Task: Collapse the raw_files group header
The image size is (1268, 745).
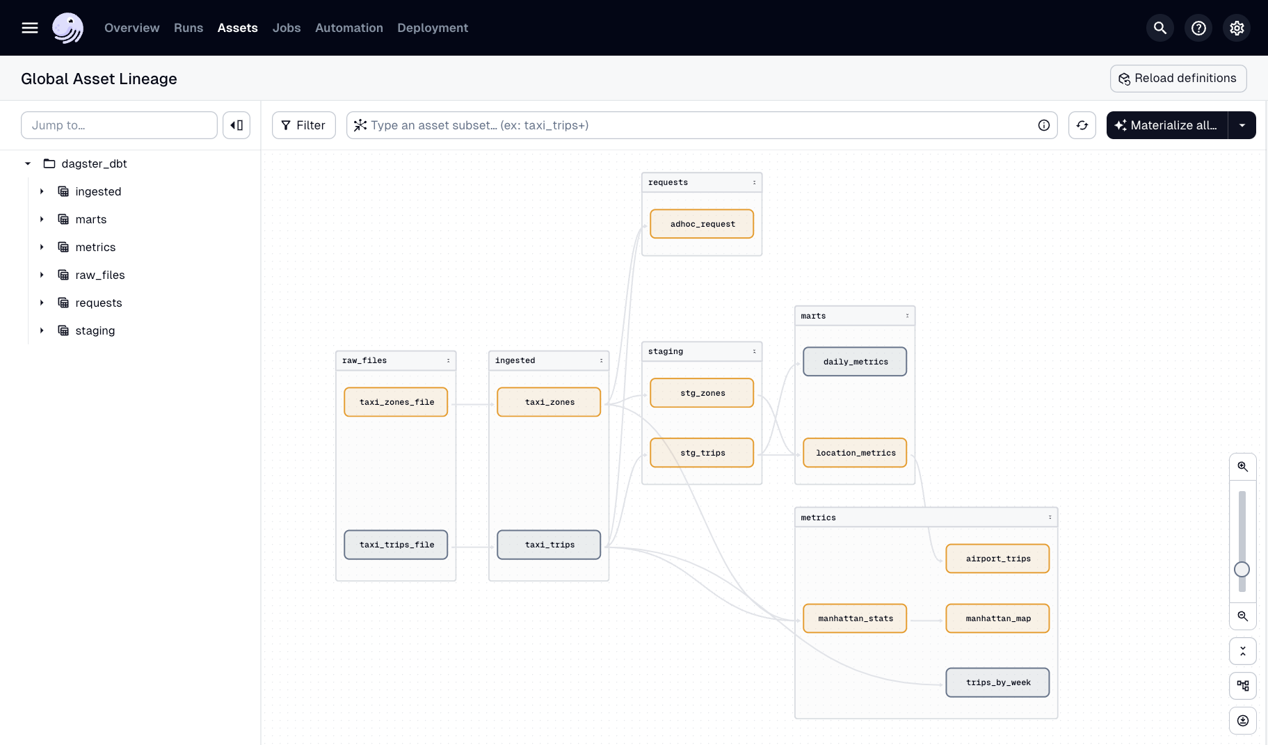Action: [449, 360]
